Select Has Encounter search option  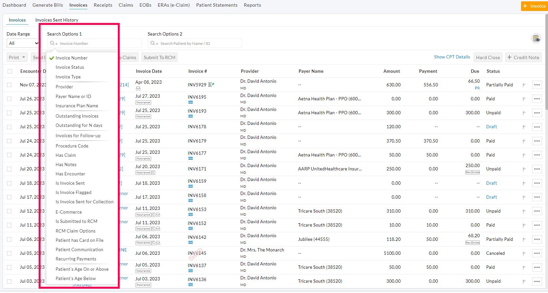tap(70, 174)
